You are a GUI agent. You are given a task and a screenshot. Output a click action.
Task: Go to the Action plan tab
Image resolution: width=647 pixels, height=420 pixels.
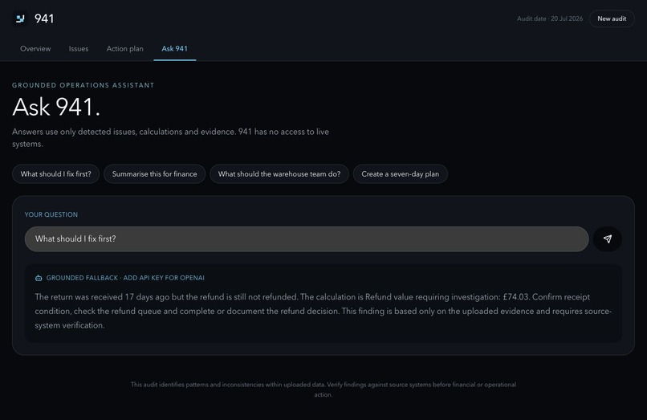coord(125,49)
